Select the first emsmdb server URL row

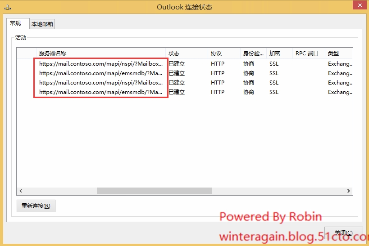click(101, 73)
